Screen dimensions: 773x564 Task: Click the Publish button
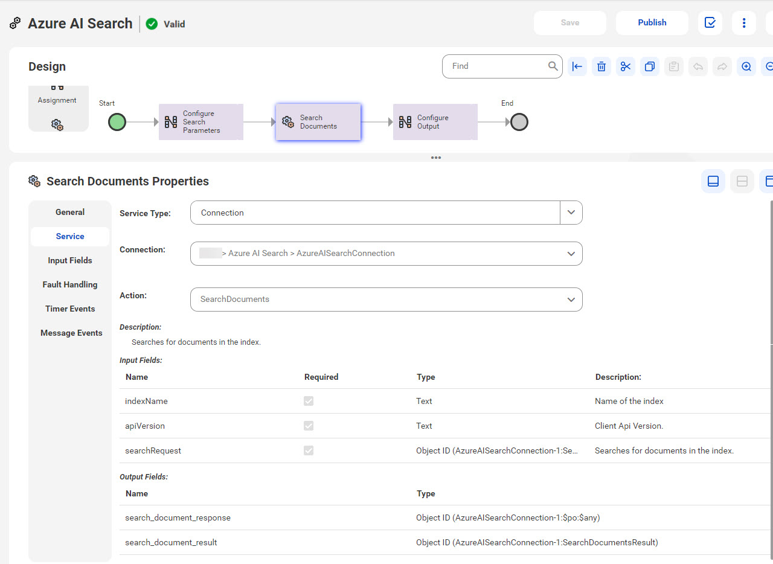pos(652,23)
